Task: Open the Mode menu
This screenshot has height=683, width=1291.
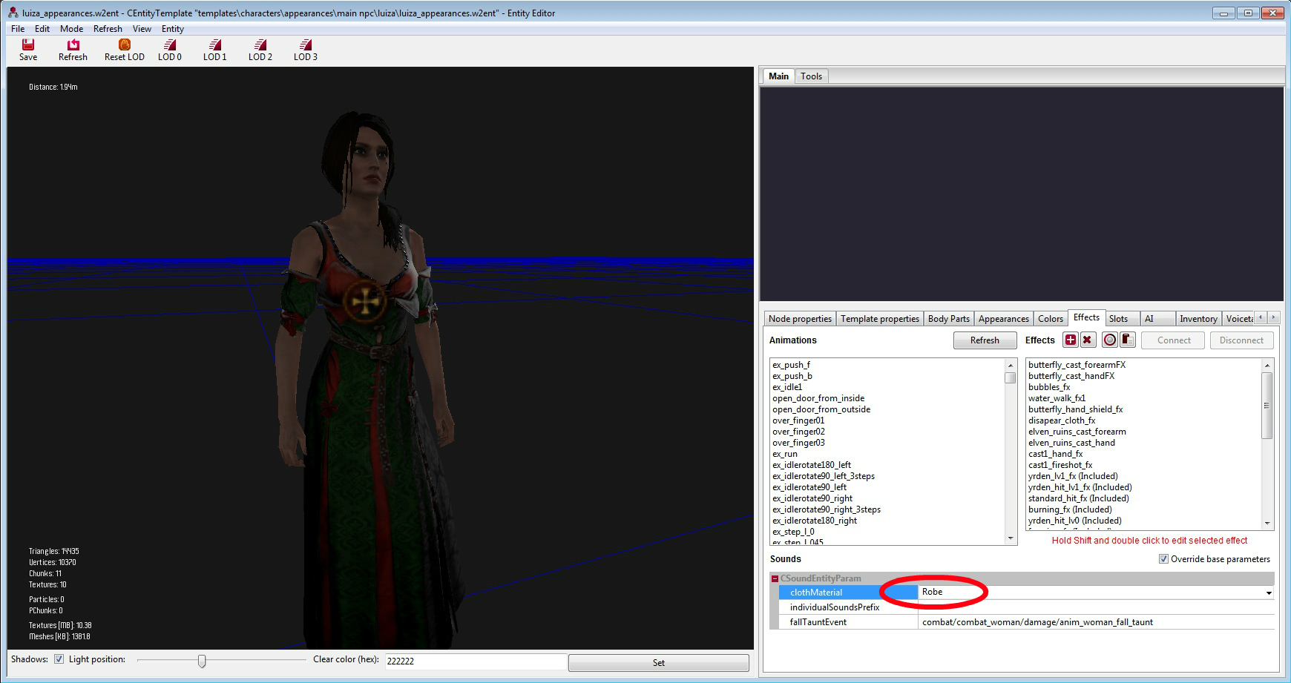Action: pyautogui.click(x=71, y=29)
